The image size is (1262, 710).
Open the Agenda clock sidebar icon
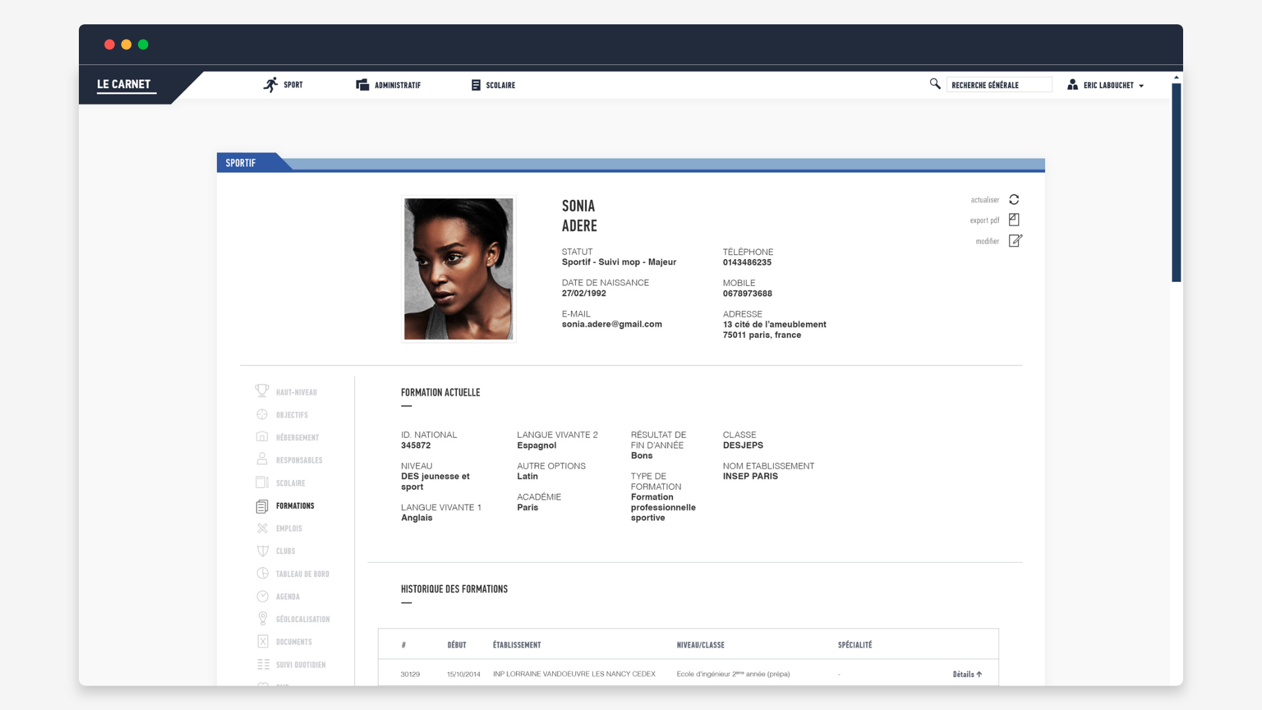(263, 596)
